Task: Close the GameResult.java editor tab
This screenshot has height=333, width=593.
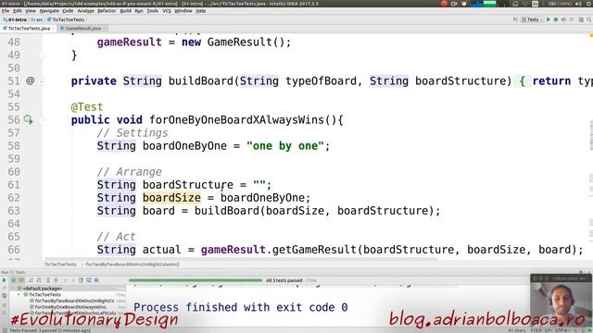Action: (105, 29)
